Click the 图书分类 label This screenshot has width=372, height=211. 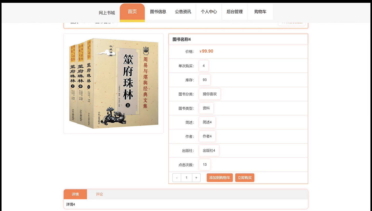(x=186, y=94)
